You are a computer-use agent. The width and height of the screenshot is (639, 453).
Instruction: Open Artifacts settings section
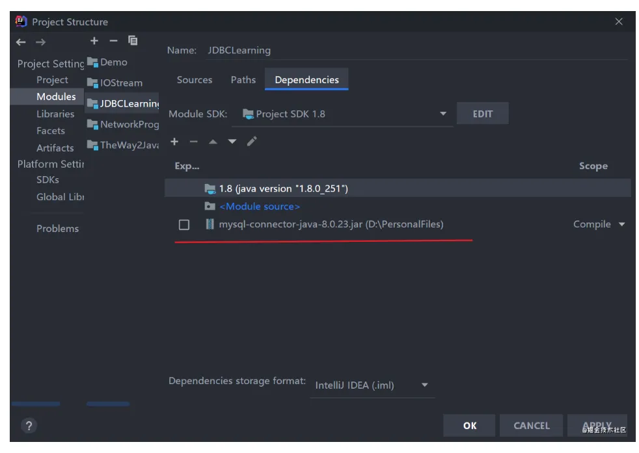tap(55, 148)
